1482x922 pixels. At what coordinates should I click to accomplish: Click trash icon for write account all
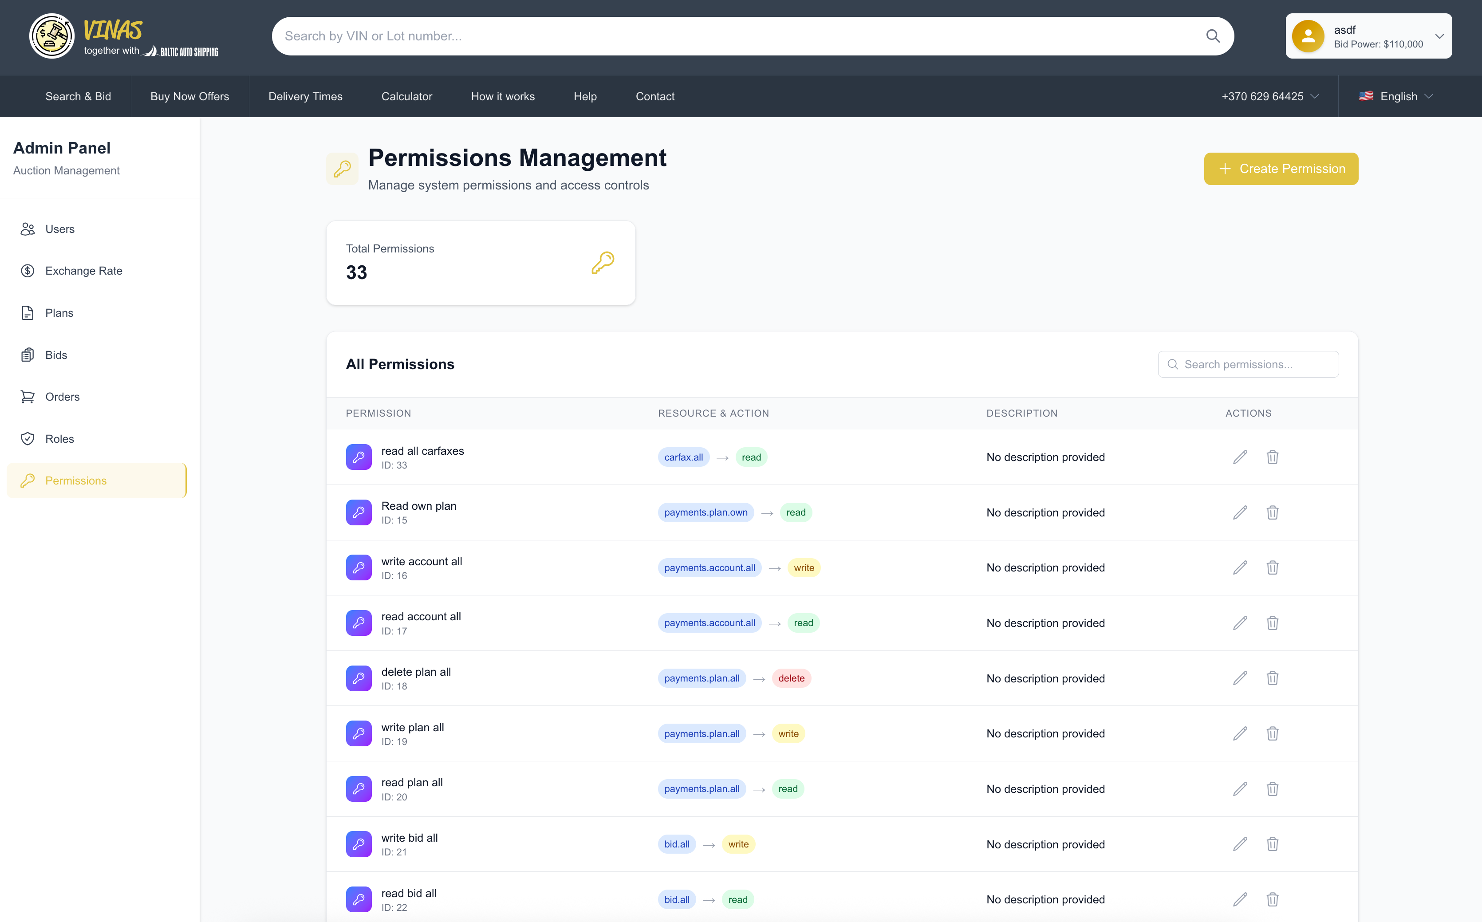click(1272, 568)
